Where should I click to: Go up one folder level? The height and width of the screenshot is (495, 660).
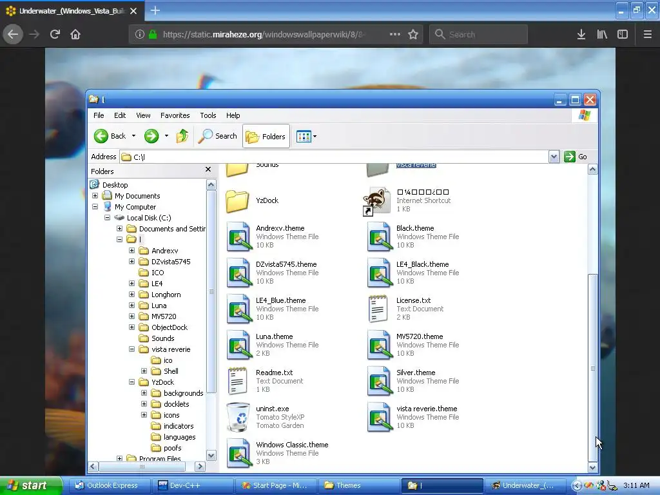tap(182, 136)
